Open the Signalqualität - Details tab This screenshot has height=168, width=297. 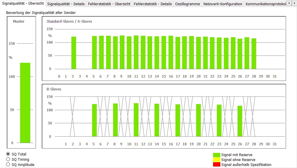(66, 4)
